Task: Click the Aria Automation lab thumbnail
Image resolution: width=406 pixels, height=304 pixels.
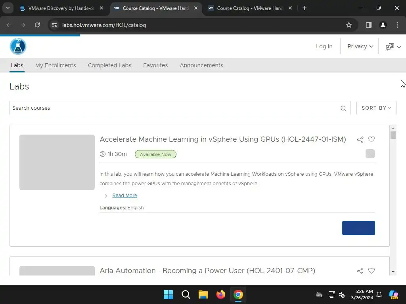Action: click(x=57, y=271)
